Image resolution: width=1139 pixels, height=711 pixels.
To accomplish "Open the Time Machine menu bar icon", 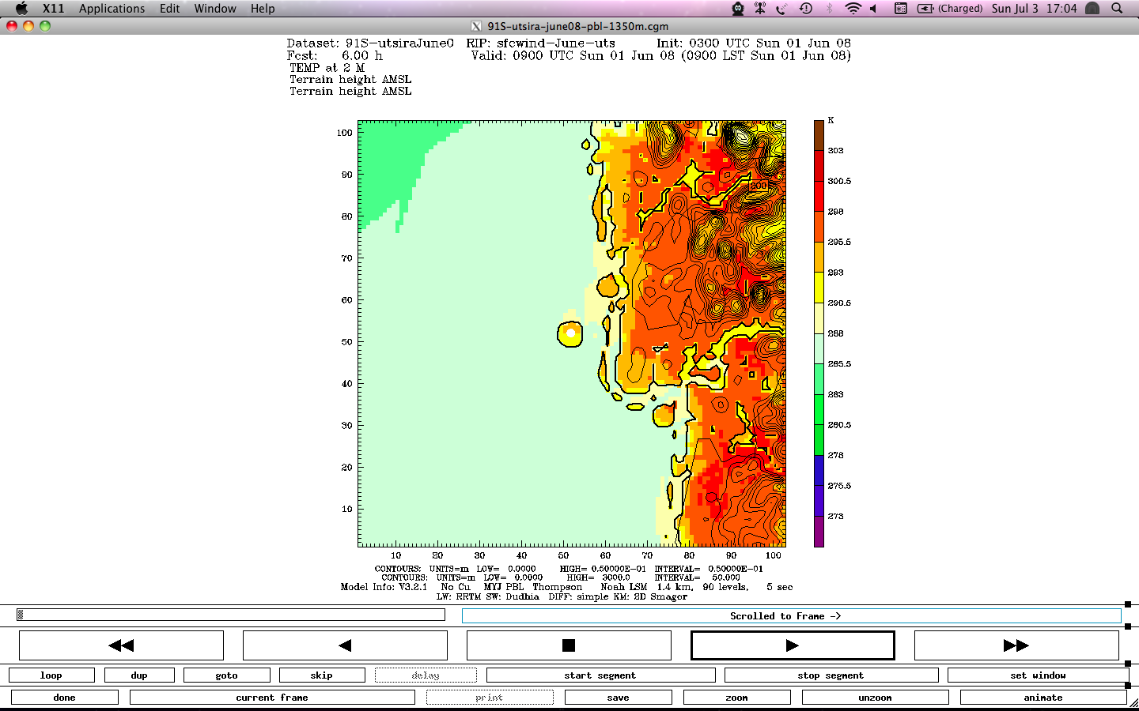I will 806,9.
